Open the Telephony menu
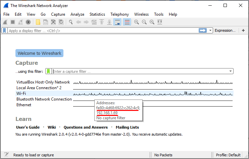 click(x=119, y=14)
